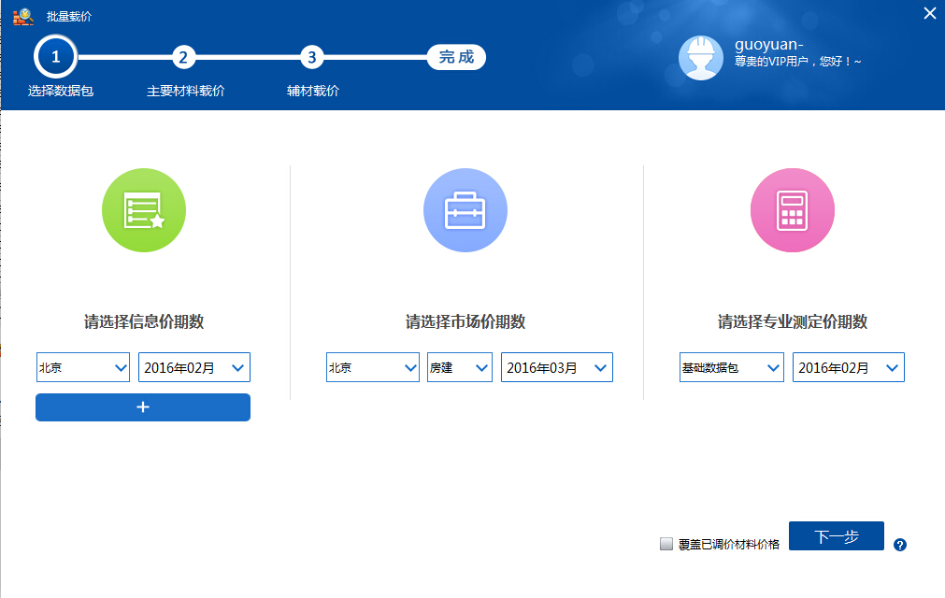Open the 北京 region dropdown under 信息价期数

(x=83, y=368)
